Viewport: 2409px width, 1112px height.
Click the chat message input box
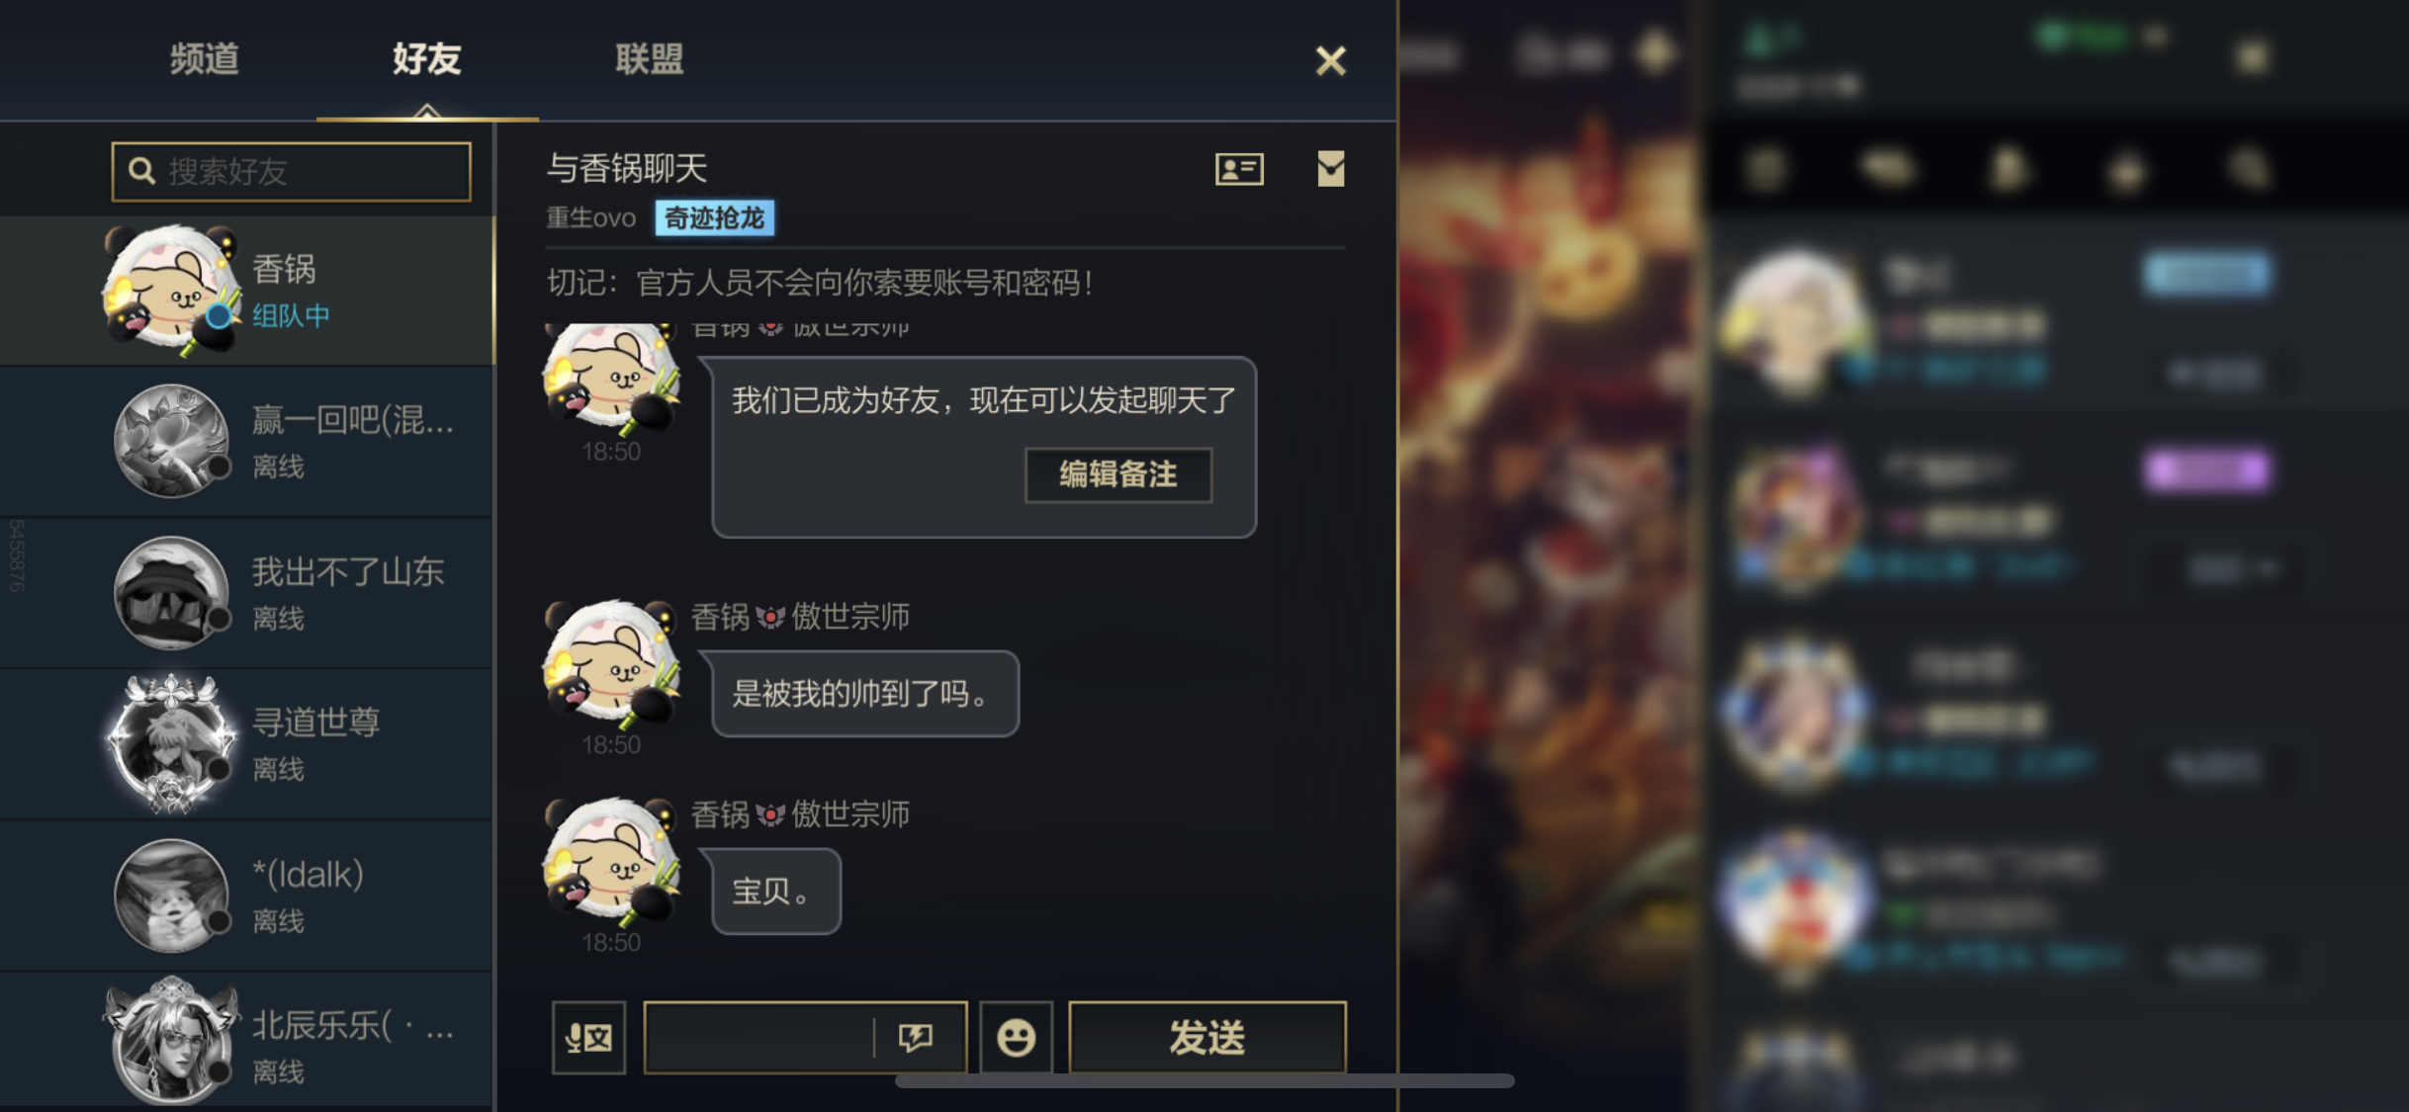[759, 1037]
